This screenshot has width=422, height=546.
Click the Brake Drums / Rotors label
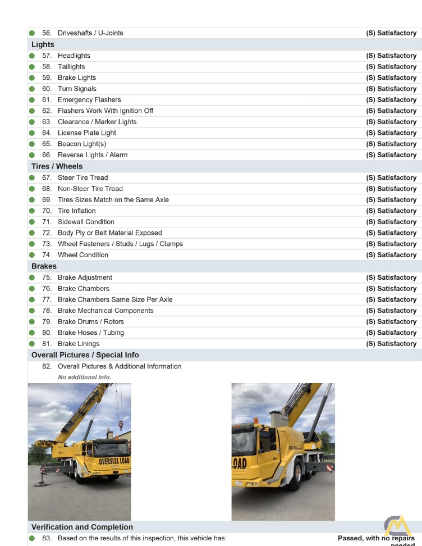[x=91, y=322]
